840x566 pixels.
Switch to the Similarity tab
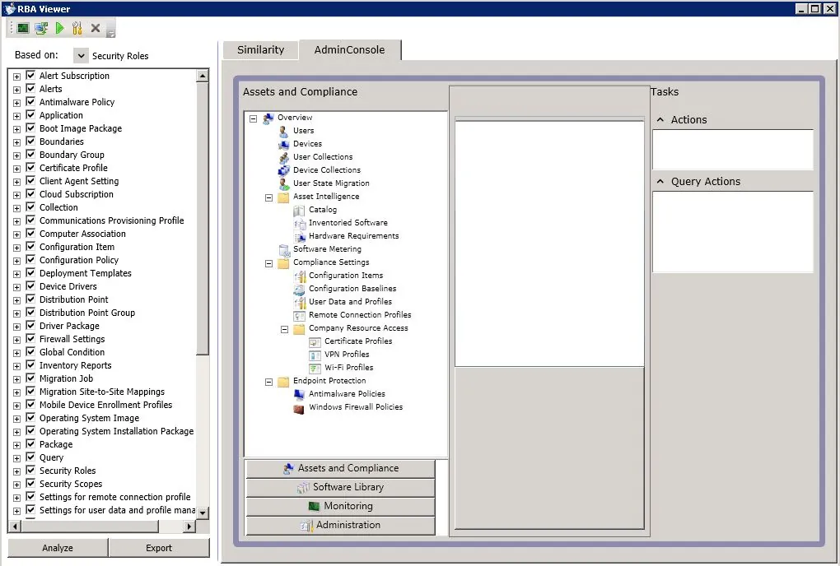pos(261,50)
